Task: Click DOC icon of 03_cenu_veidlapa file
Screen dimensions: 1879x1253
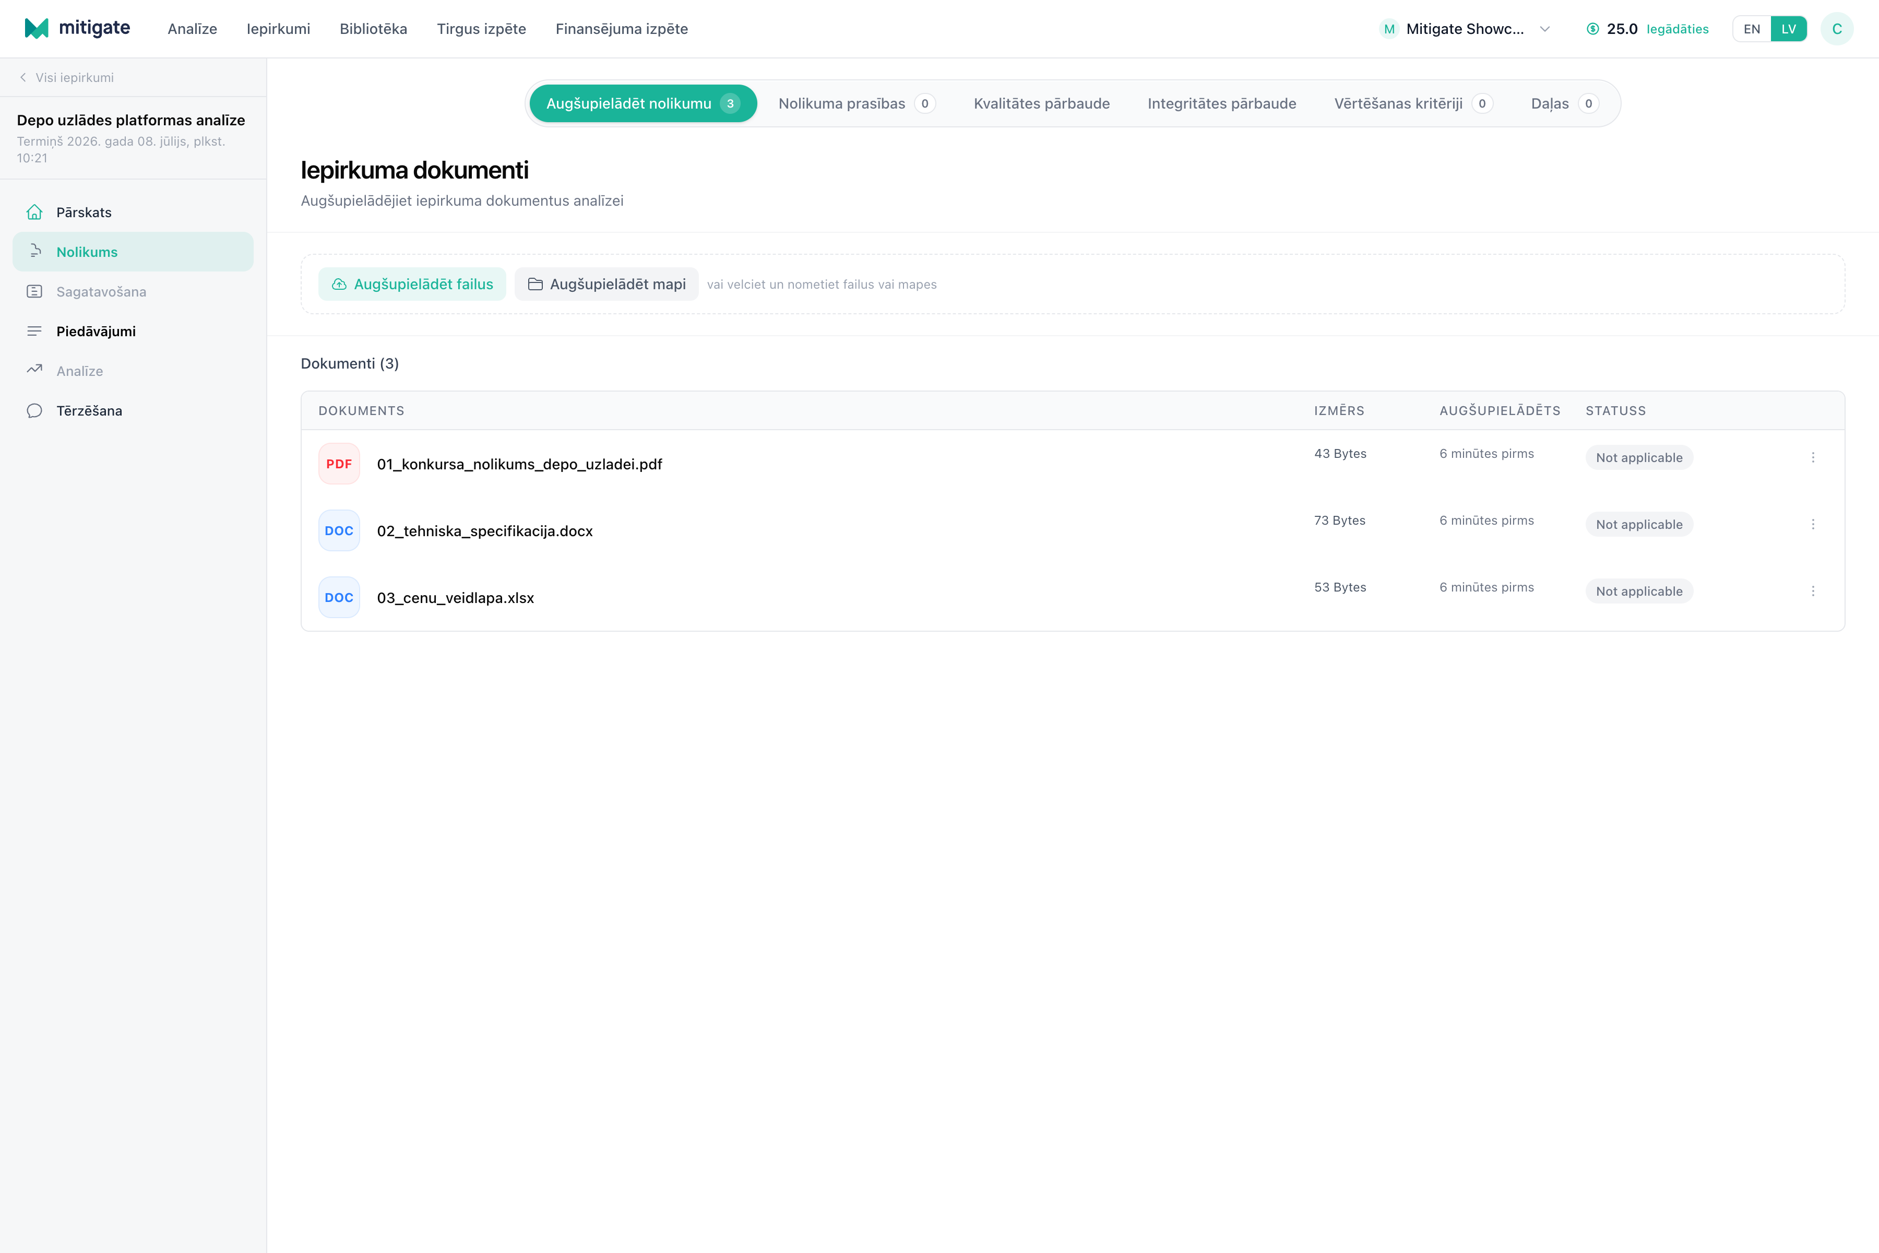Action: 339,598
